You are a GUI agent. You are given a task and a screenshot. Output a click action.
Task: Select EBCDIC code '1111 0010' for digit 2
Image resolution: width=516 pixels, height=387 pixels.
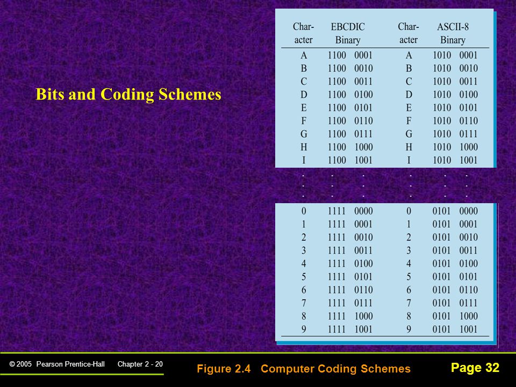[x=350, y=238]
